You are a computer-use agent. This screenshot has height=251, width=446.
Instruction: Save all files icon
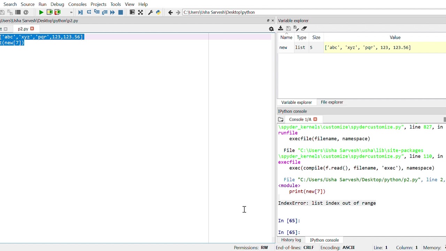tap(10, 12)
